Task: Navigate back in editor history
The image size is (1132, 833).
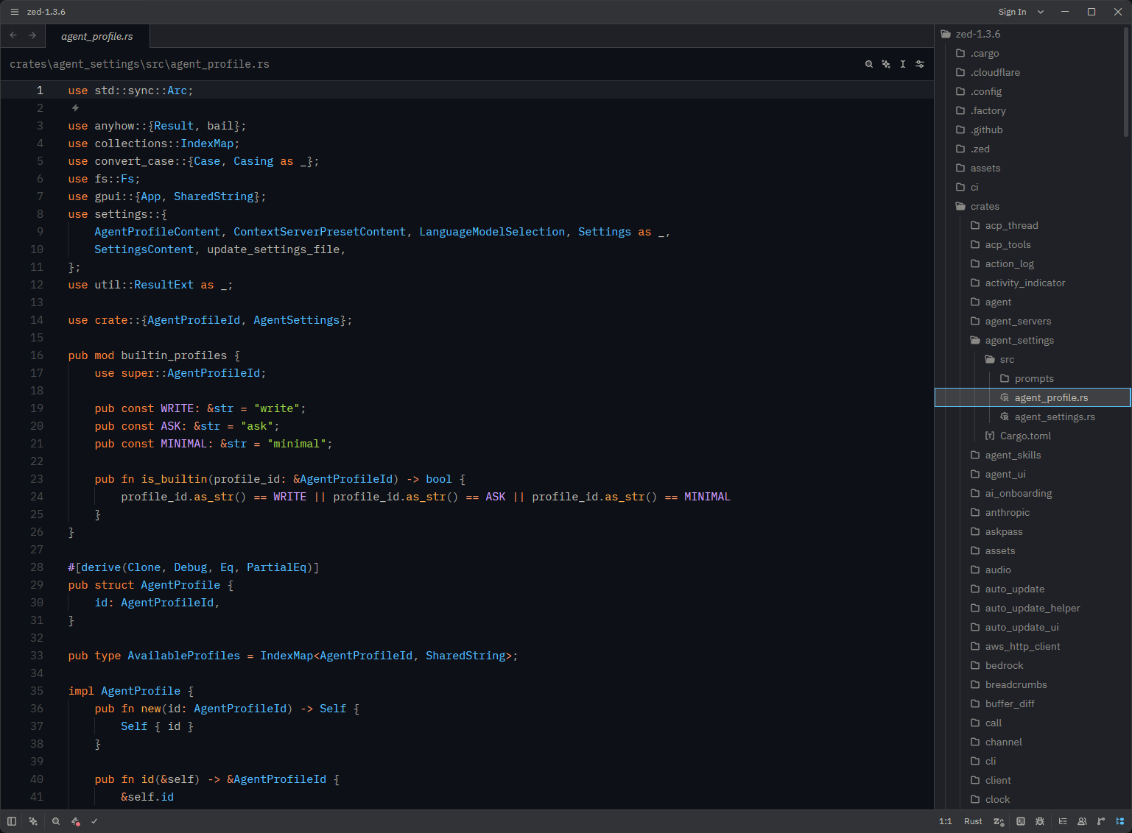Action: point(13,35)
